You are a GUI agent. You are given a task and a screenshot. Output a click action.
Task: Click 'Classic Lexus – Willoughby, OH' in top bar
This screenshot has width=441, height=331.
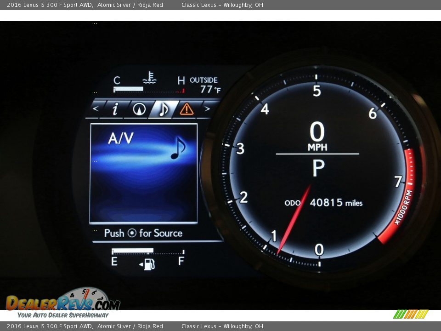(222, 5)
